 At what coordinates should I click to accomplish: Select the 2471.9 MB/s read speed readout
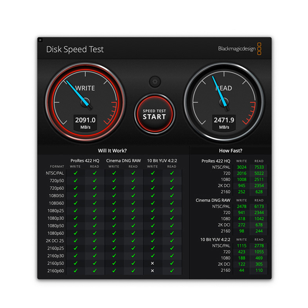pos(224,122)
